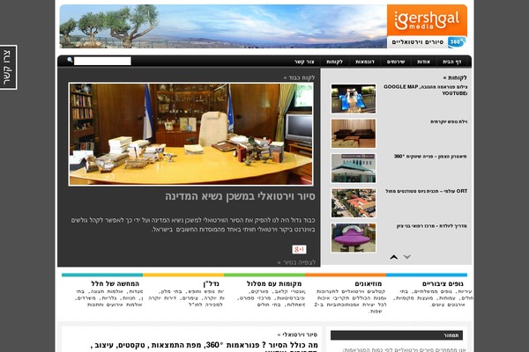
Task: Click the תיאטרון הצפון 360° text link
Action: pyautogui.click(x=430, y=157)
